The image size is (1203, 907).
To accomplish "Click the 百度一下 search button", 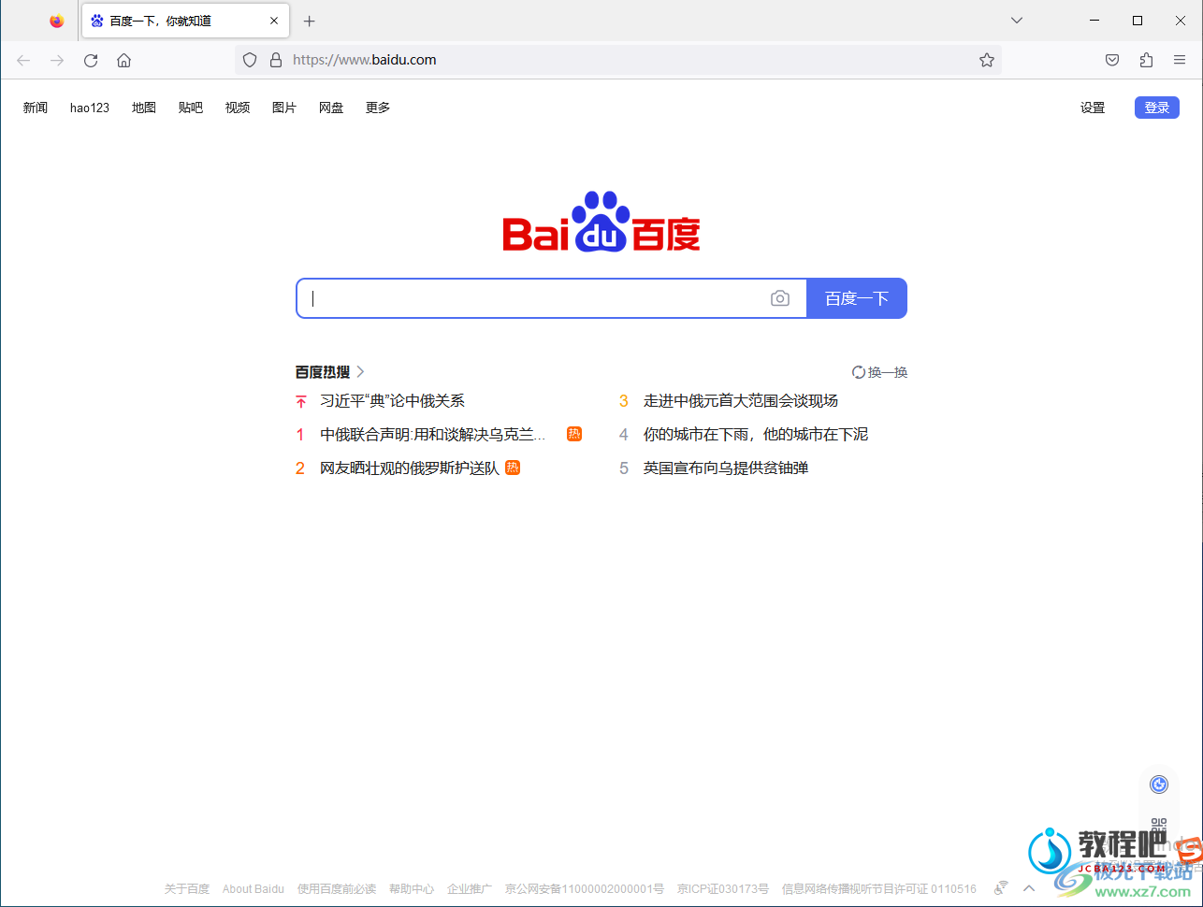I will pyautogui.click(x=857, y=298).
